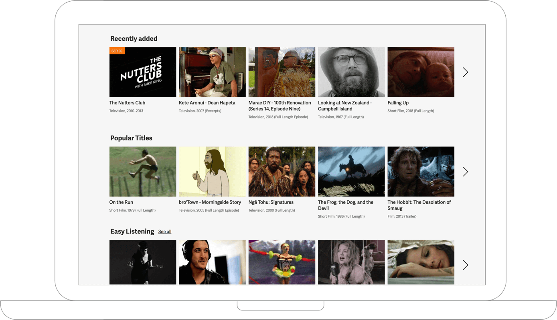
Task: Open Easy Listening thumbnail of colourful costumed performer
Action: [282, 262]
